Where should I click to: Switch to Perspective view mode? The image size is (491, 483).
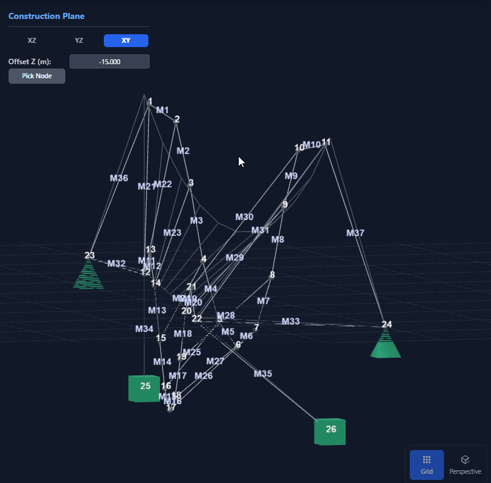[x=465, y=465]
